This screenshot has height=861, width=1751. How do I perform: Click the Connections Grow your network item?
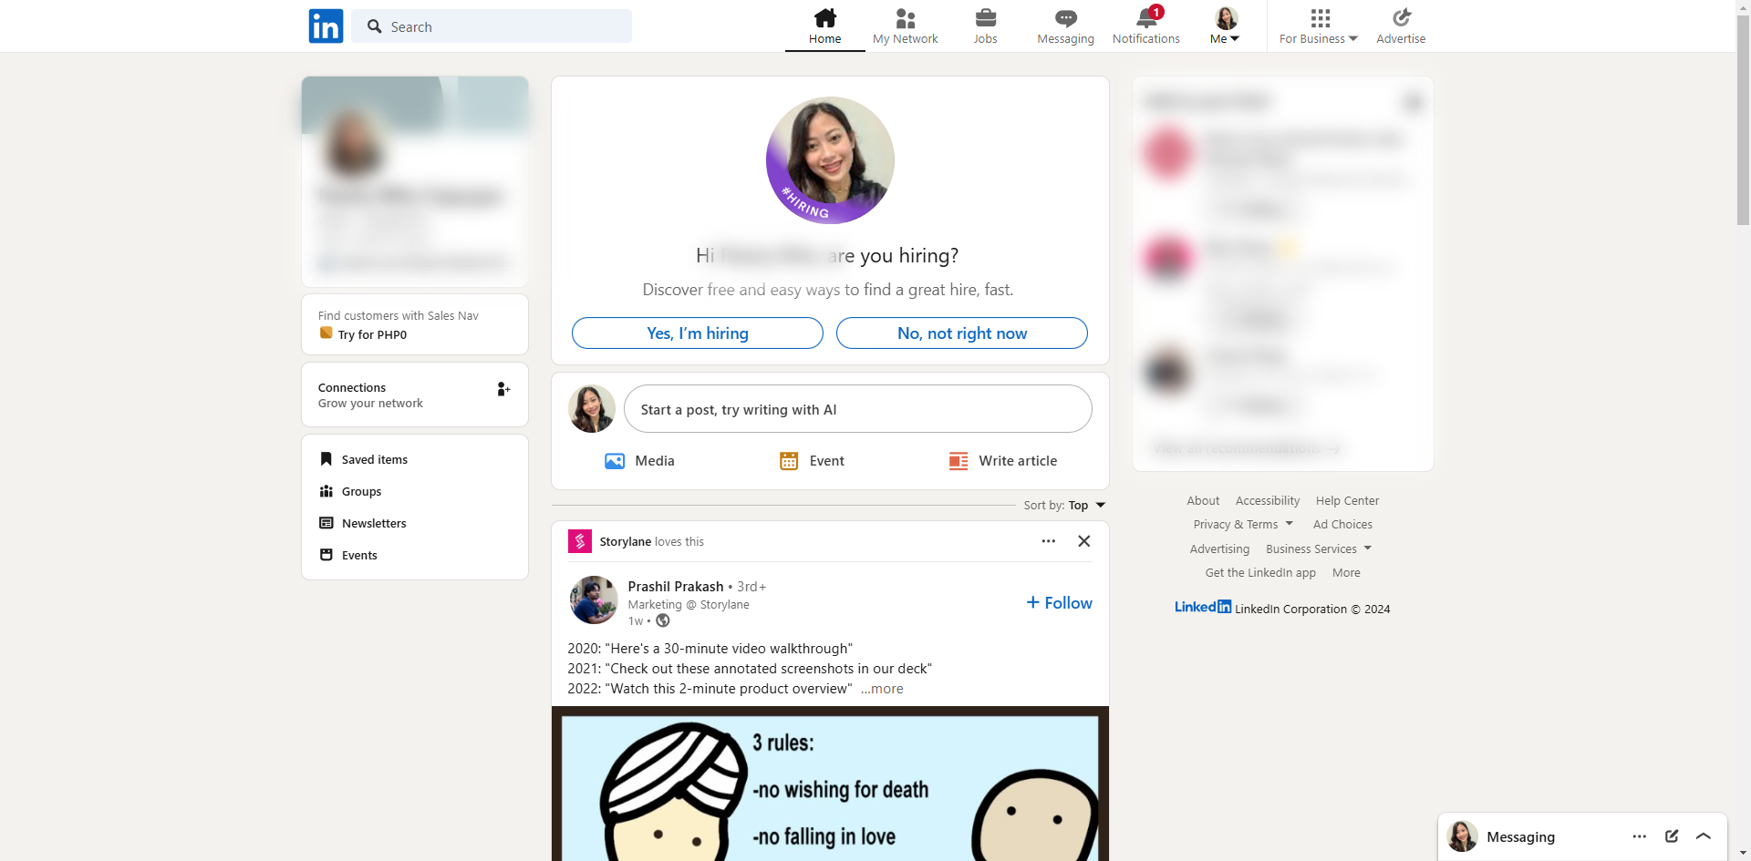point(415,395)
